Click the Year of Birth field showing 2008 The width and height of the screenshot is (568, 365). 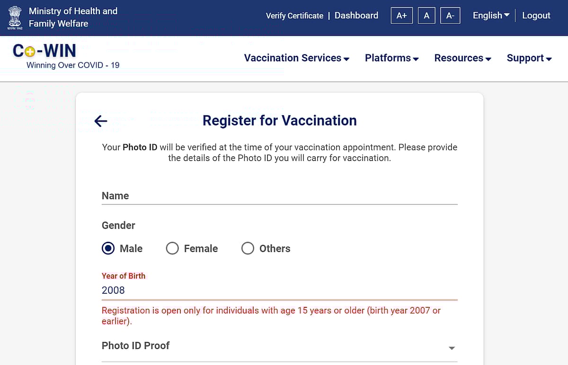click(x=279, y=290)
